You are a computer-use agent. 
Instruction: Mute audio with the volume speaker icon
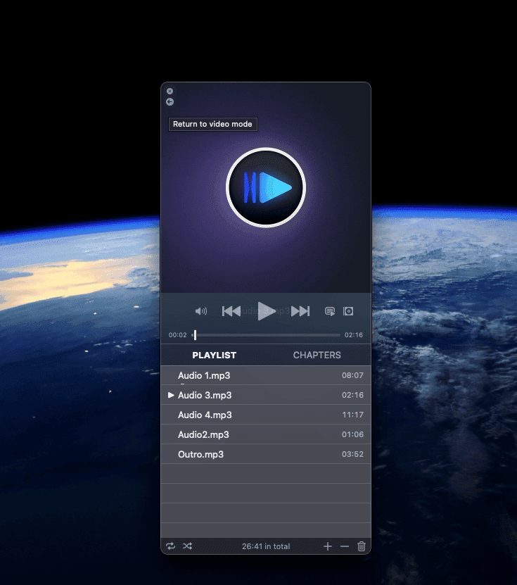(x=201, y=311)
